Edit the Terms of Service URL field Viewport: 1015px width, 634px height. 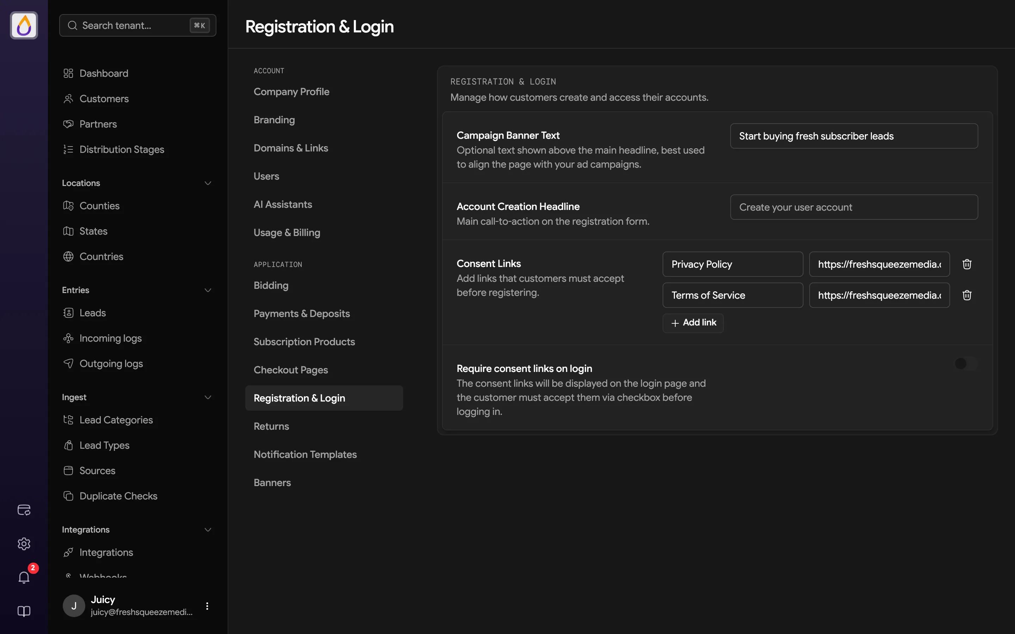[880, 295]
